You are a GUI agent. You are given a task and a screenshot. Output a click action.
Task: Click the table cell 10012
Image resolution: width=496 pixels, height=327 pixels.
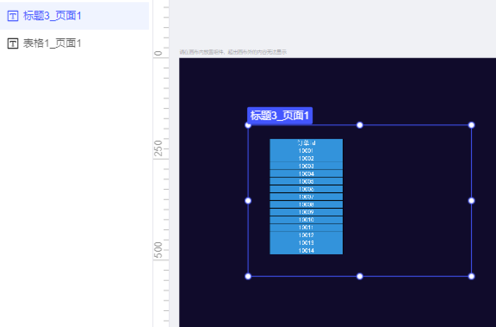point(306,235)
